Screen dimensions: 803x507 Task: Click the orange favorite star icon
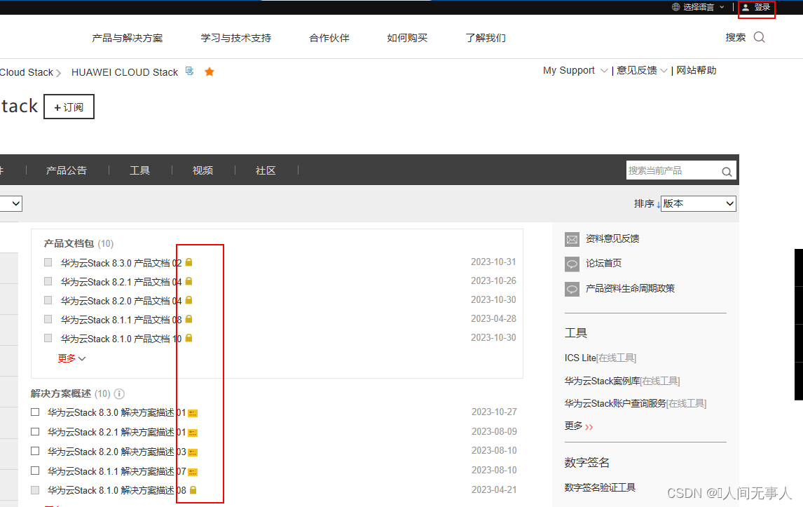[x=209, y=72]
